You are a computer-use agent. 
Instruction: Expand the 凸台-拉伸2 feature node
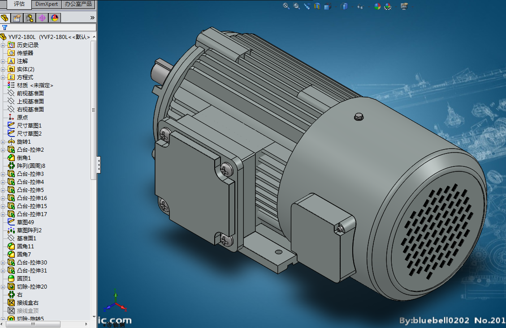tap(3, 150)
